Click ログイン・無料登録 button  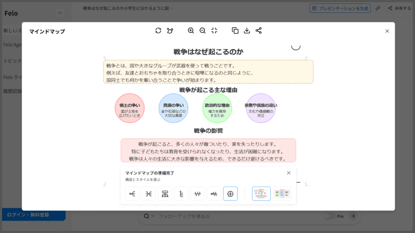pos(34,215)
